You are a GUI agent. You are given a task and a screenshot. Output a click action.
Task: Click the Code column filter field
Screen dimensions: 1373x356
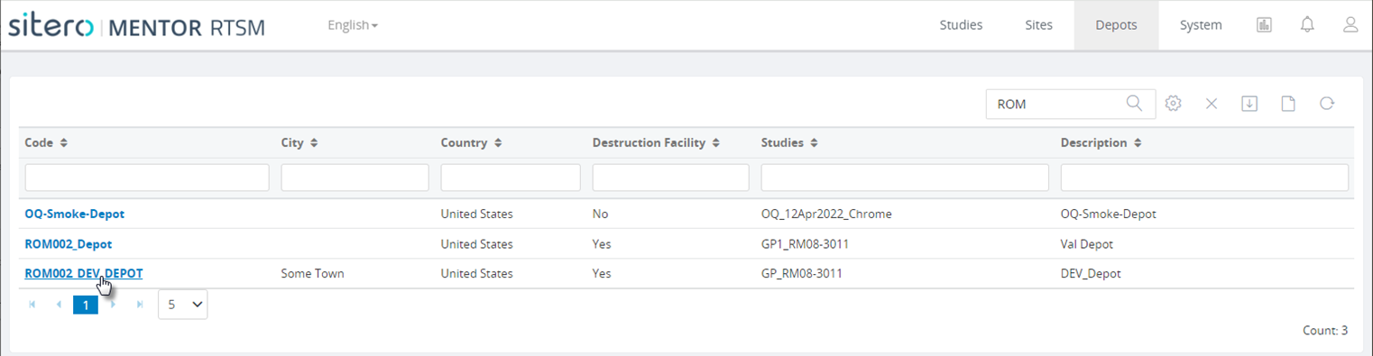(x=147, y=178)
